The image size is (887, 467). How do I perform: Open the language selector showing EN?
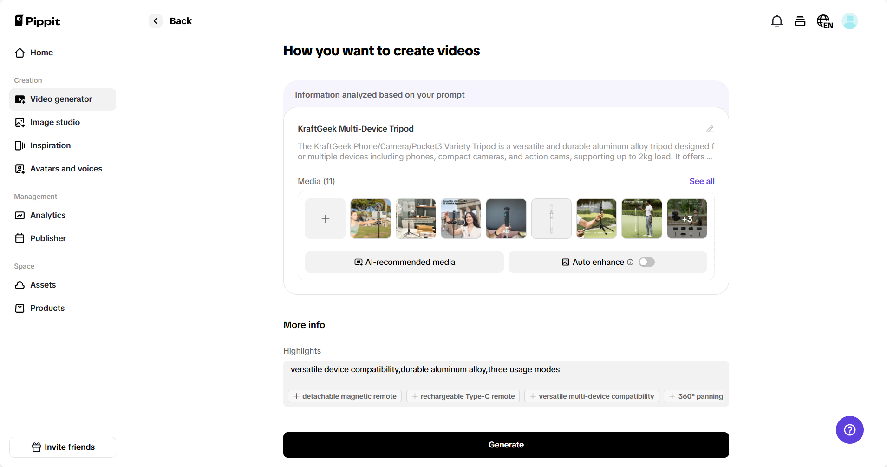click(x=824, y=21)
